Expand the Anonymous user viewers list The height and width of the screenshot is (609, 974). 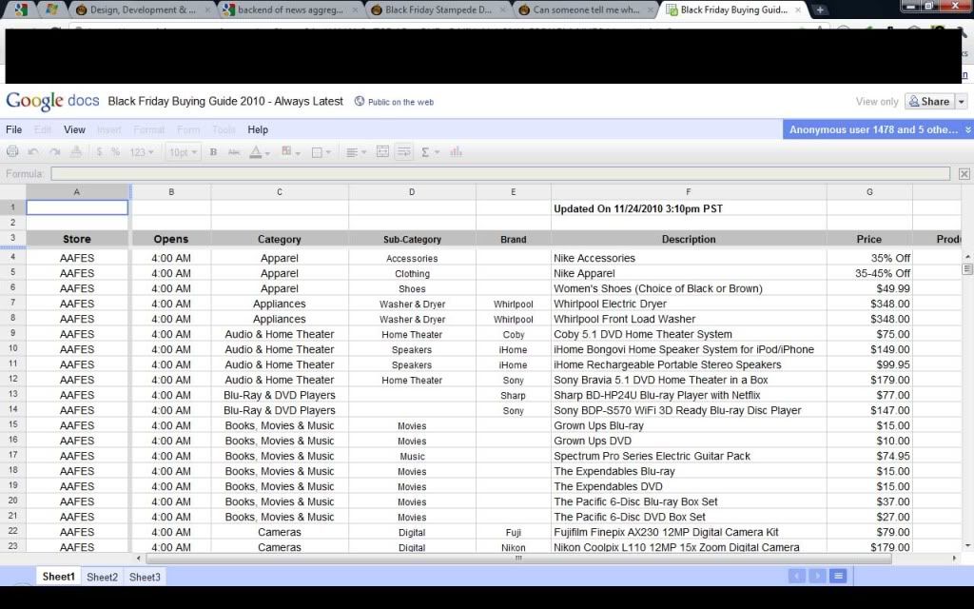click(878, 129)
